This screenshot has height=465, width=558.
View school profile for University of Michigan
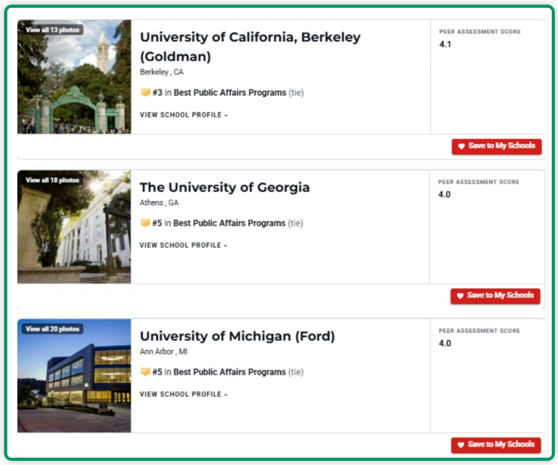pyautogui.click(x=183, y=394)
